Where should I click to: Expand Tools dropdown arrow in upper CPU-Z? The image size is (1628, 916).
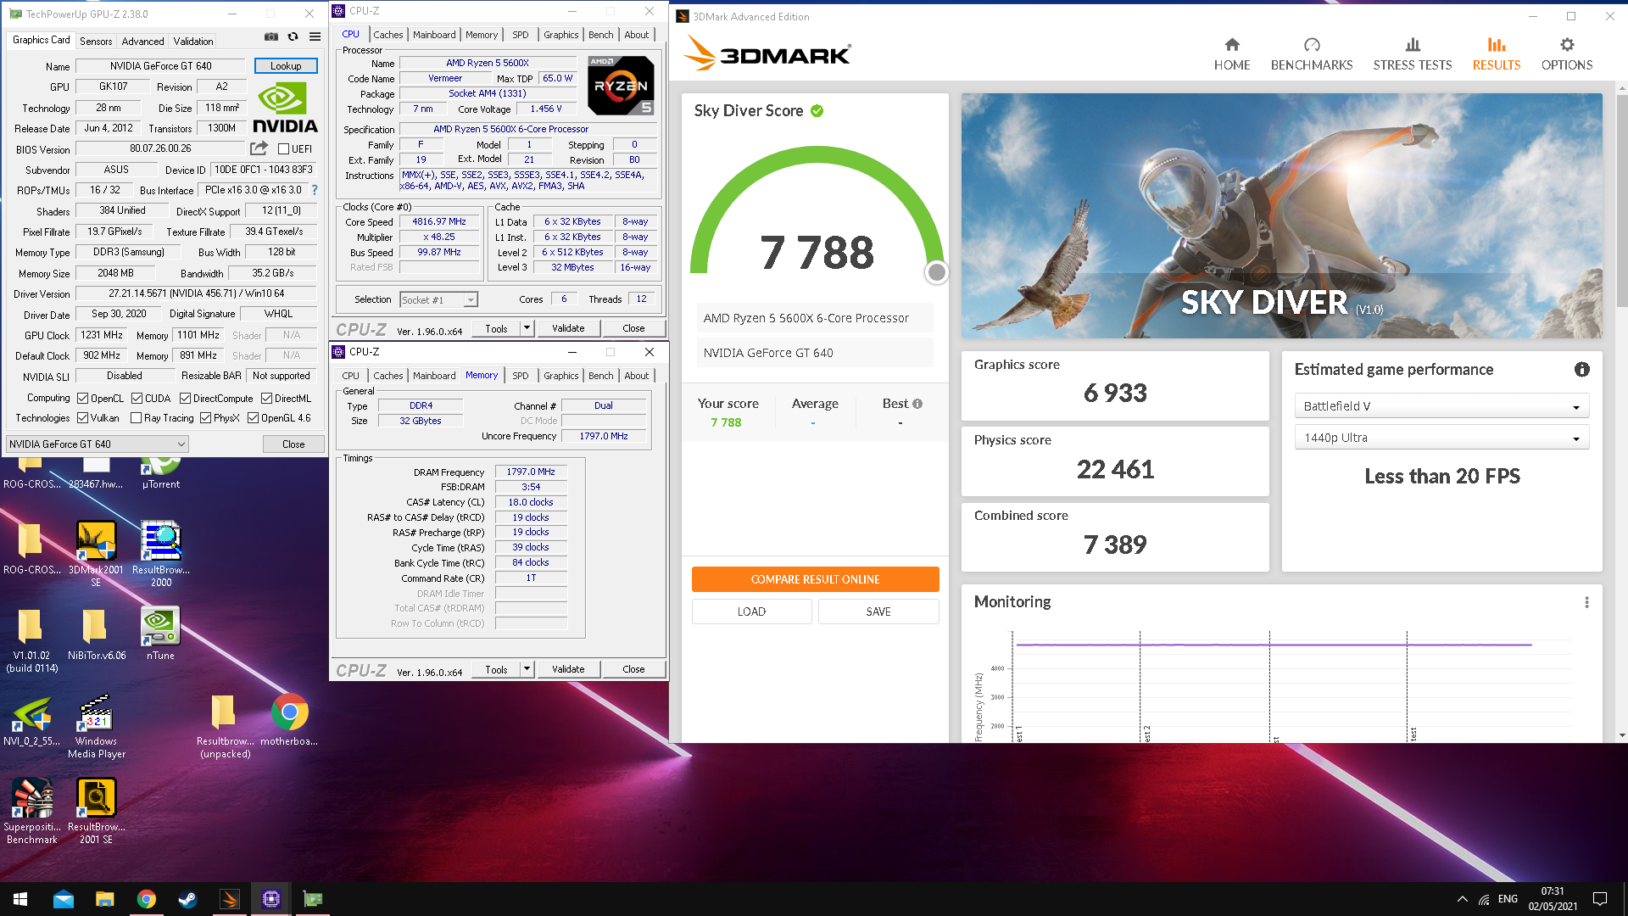527,328
